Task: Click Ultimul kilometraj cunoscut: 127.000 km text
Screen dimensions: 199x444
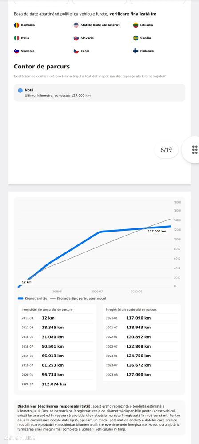Action: [58, 96]
